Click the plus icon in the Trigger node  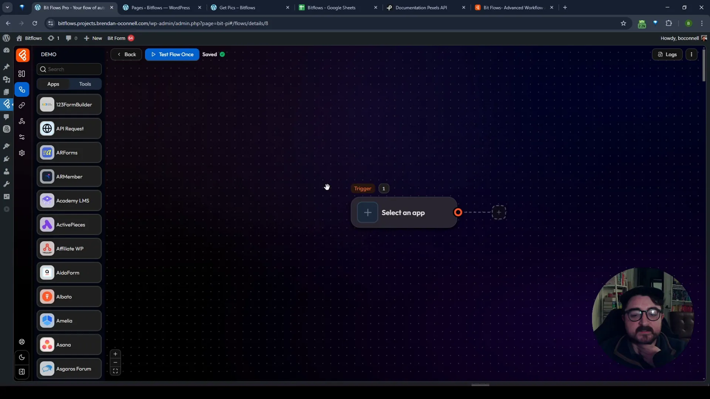[x=368, y=212]
